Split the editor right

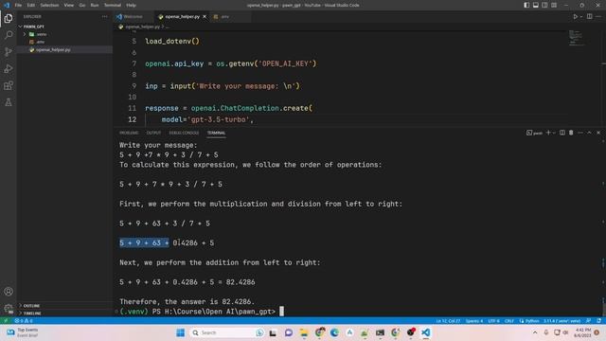point(589,17)
